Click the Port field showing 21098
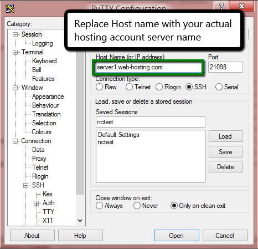Image resolution: width=258 pixels, height=249 pixels. point(225,67)
